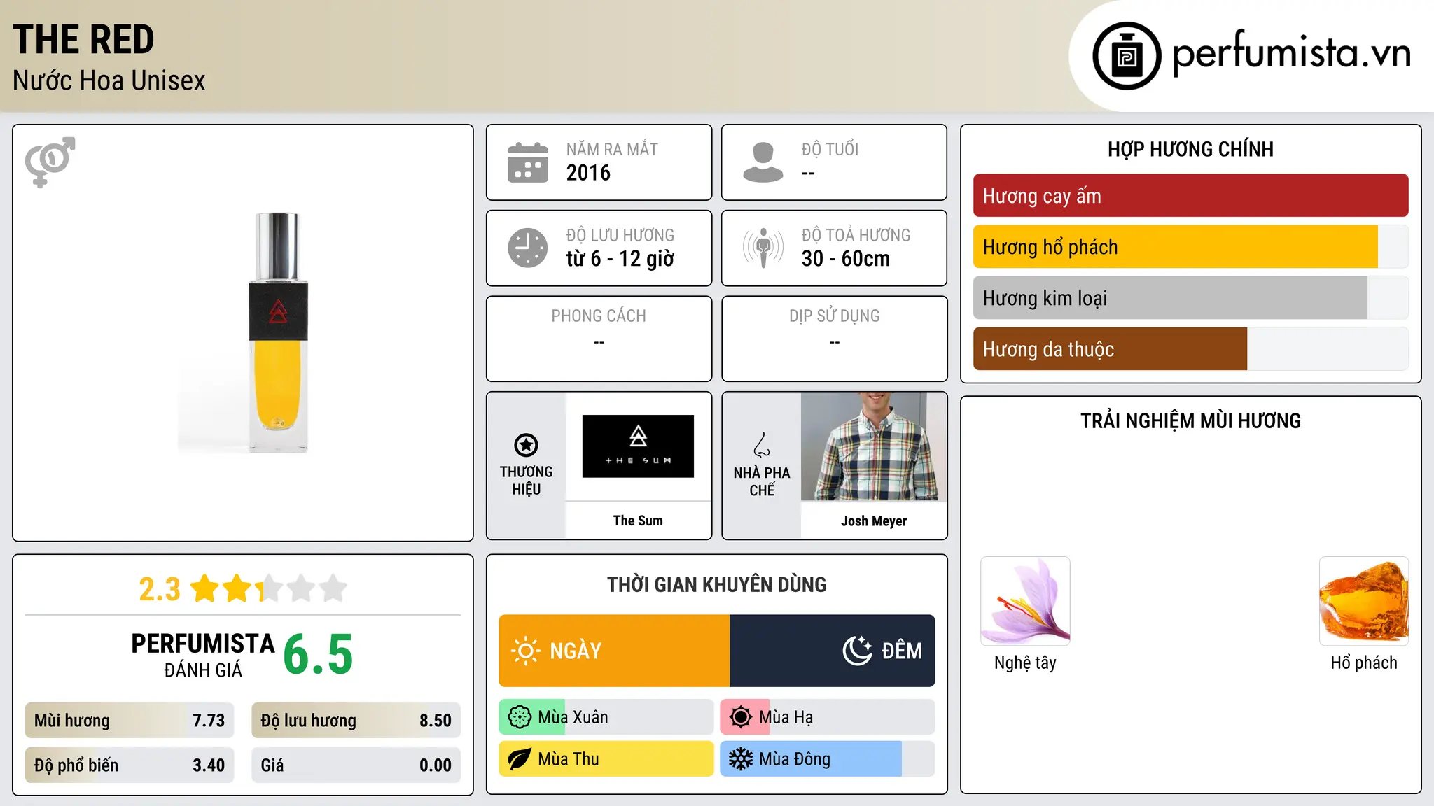Click the flower icon for Mùa Xuân
Viewport: 1434px width, 806px height.
coord(520,717)
